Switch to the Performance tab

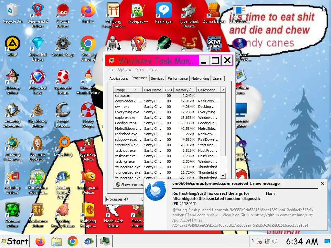point(177,78)
